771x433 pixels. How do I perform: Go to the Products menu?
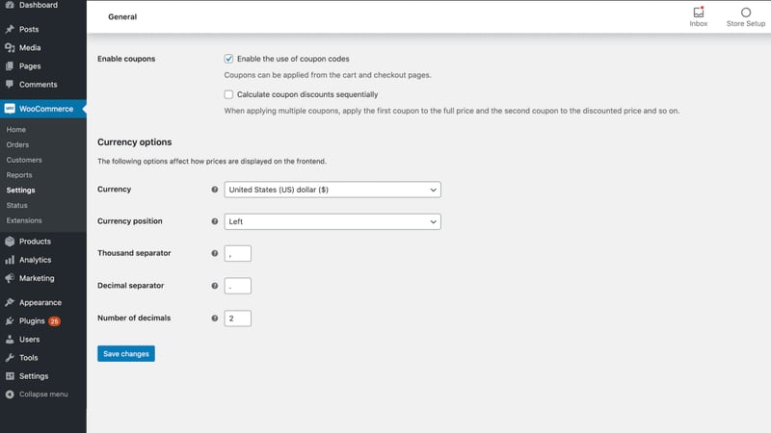tap(35, 242)
